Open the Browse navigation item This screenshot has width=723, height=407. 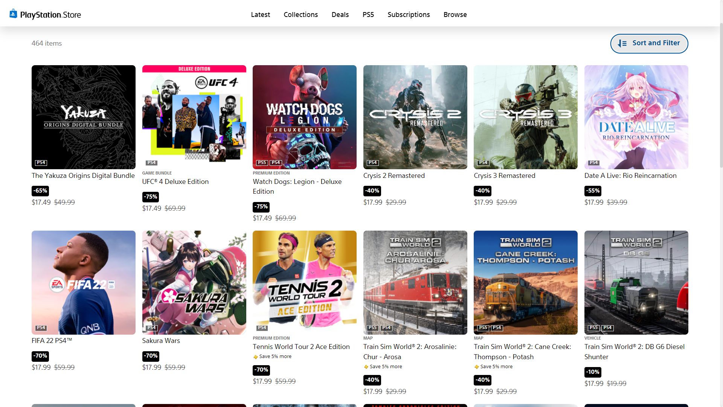[x=455, y=14]
